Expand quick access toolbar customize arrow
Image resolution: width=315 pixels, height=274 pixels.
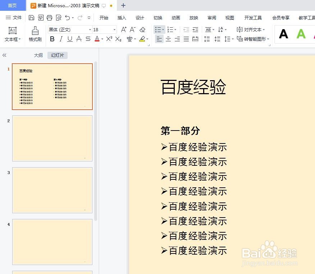(89, 18)
